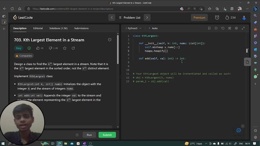Star the problem as favorite

coord(65,48)
